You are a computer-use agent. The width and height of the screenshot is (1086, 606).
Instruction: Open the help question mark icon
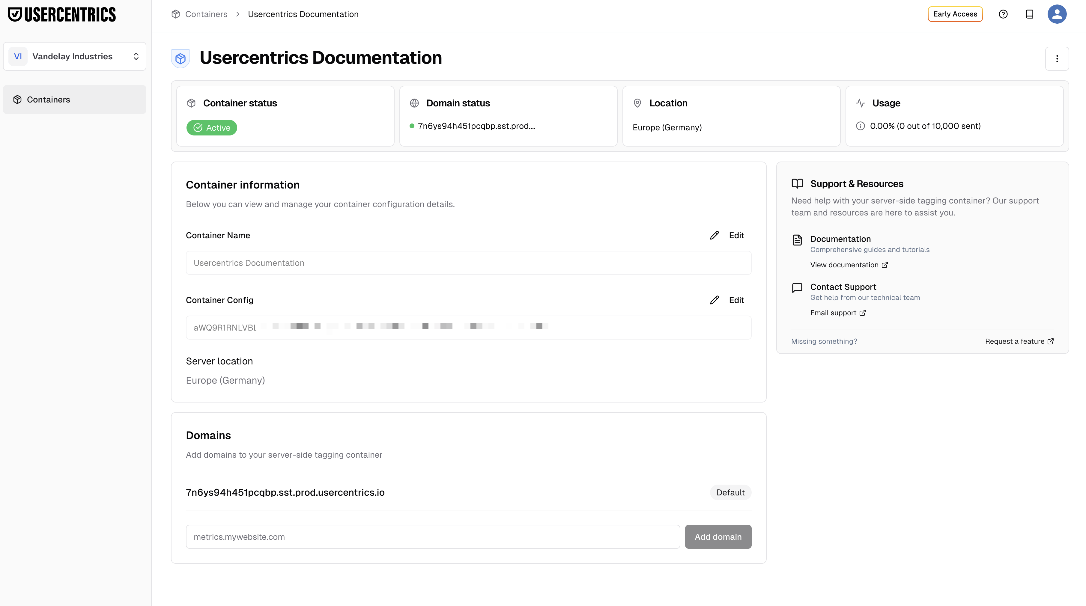coord(1003,14)
